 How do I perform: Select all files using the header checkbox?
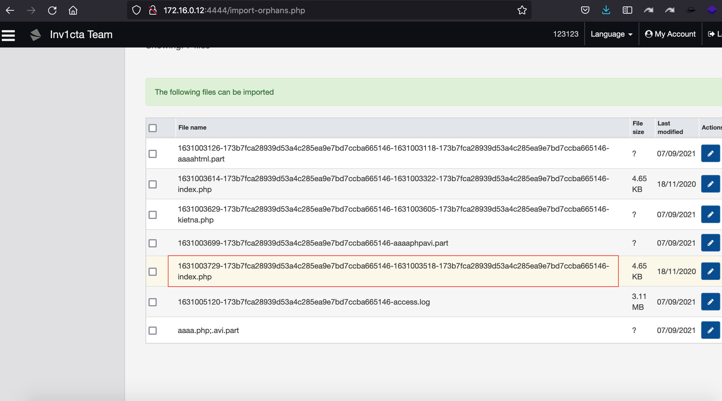coord(153,128)
